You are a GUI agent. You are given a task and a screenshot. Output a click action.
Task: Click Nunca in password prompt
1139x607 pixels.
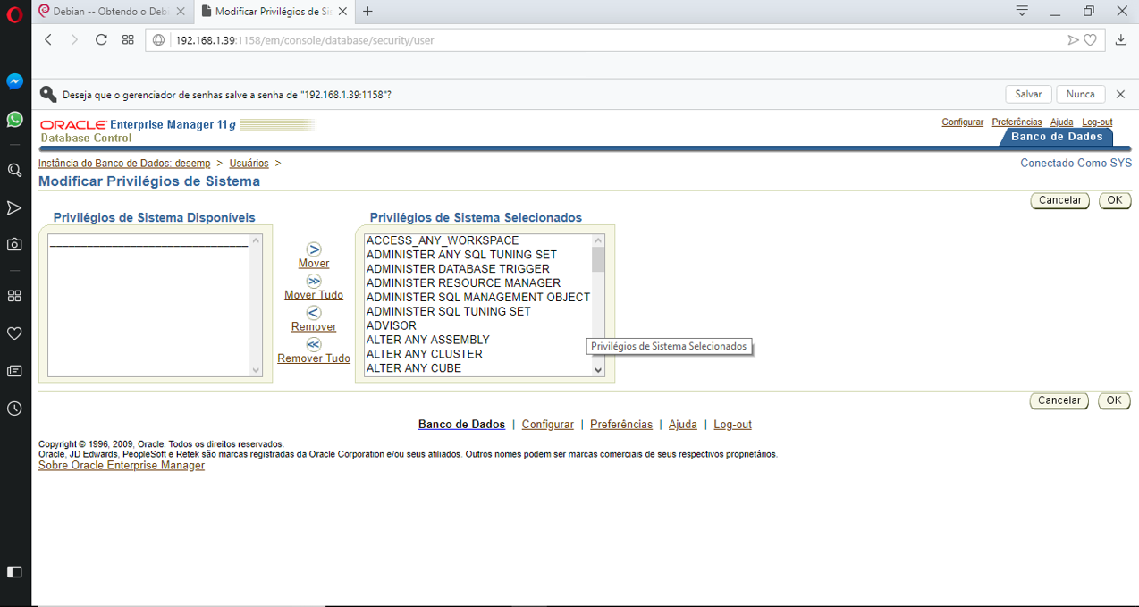(x=1080, y=94)
